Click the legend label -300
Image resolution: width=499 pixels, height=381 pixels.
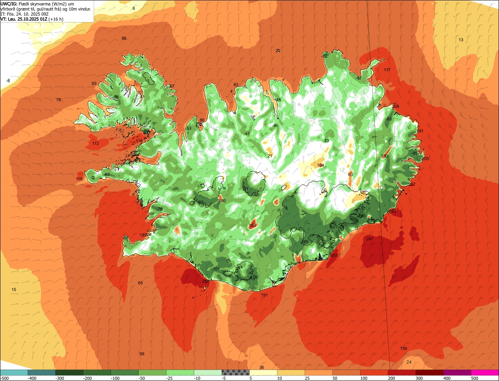coord(60,378)
